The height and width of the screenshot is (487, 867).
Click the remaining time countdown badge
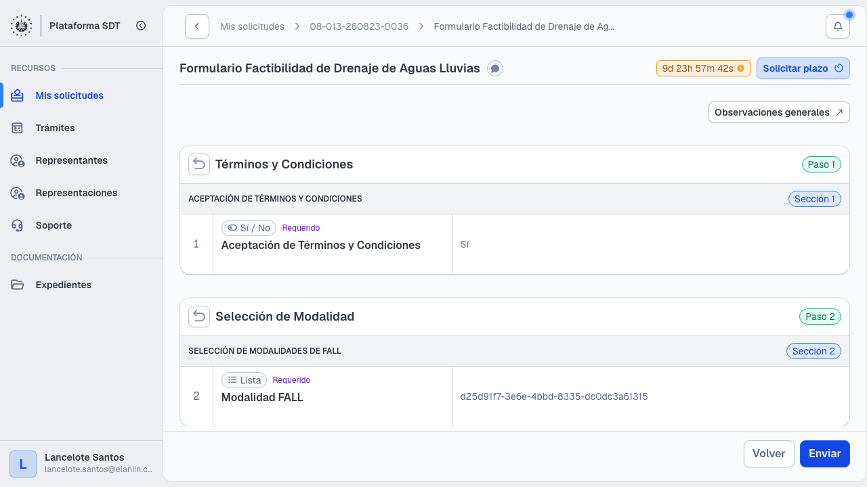pyautogui.click(x=704, y=68)
